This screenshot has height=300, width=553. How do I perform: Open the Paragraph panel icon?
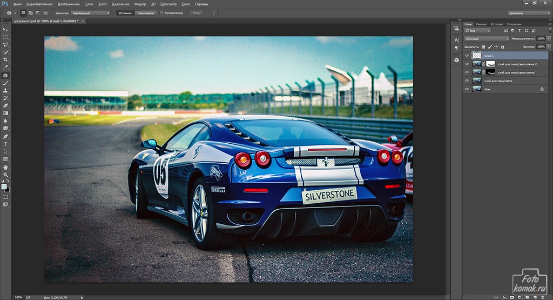coord(456,48)
